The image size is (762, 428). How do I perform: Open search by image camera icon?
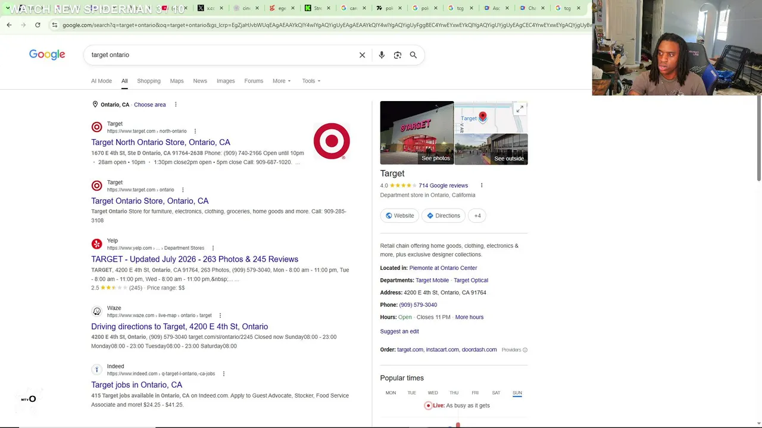398,55
